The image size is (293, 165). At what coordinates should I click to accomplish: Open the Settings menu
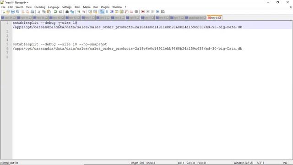(67, 7)
